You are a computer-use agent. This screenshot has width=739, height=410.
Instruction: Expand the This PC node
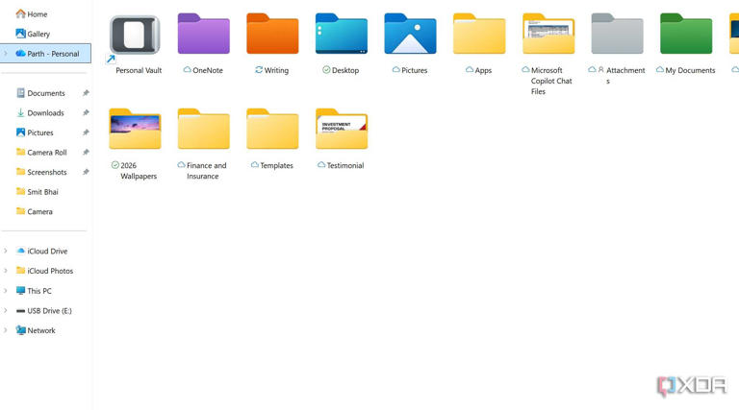click(x=6, y=291)
